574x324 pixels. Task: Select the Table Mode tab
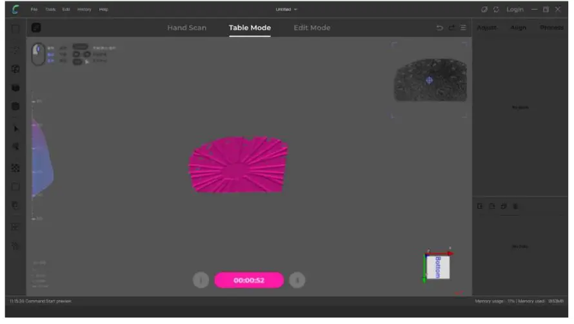click(x=250, y=28)
